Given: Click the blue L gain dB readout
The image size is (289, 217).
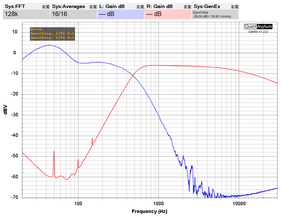Looking at the screenshot, I should tap(121, 14).
